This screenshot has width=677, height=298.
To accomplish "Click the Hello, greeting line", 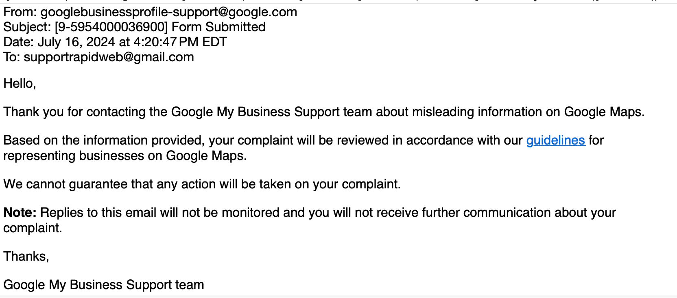I will (x=20, y=84).
